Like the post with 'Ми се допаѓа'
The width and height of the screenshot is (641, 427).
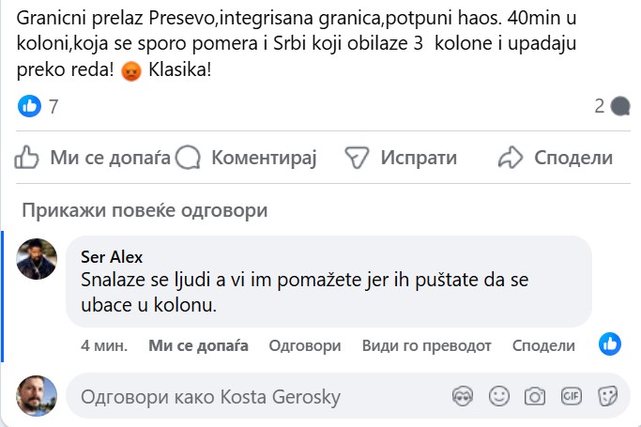click(92, 158)
